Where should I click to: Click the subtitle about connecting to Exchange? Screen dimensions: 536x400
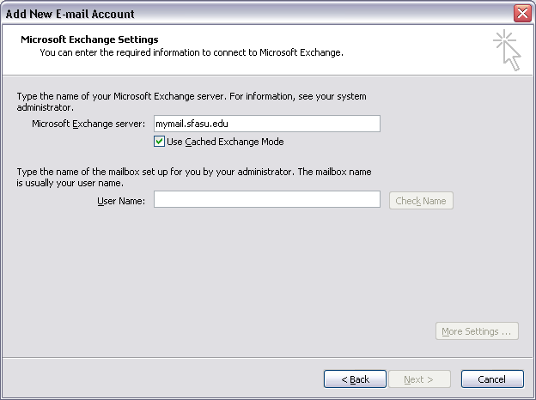pos(192,52)
